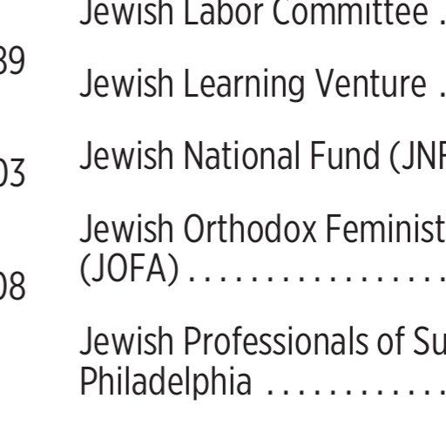Click the word Philadelphia
Screen dimensions: 446x446
pyautogui.click(x=166, y=381)
